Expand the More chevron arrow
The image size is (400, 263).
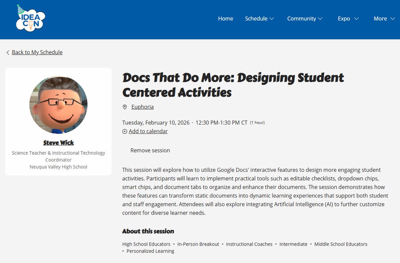(x=392, y=19)
